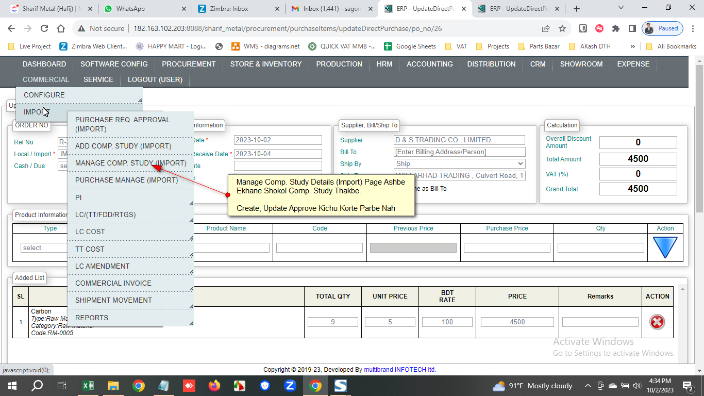Viewport: 704px width, 396px height.
Task: Open the browser Extensions puzzle icon
Action: [616, 29]
